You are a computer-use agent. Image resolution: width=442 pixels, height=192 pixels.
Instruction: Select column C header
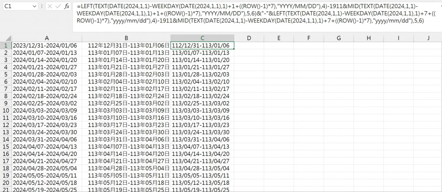pyautogui.click(x=202, y=38)
